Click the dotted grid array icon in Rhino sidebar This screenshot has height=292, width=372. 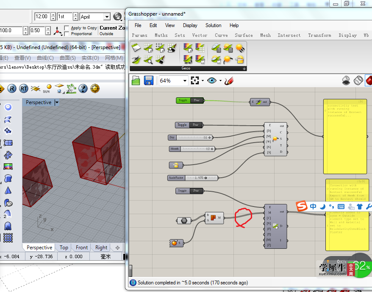click(x=8, y=238)
